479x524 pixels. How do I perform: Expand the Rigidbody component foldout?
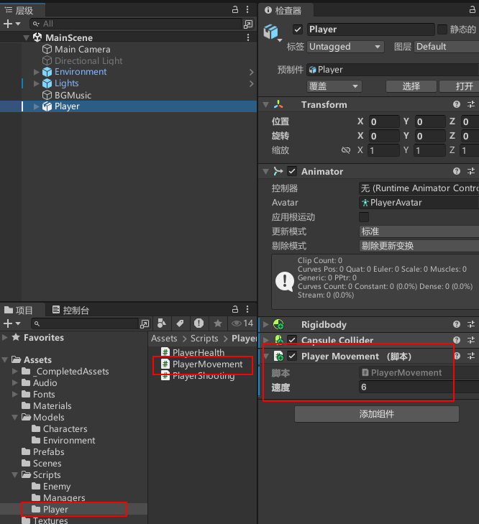266,324
